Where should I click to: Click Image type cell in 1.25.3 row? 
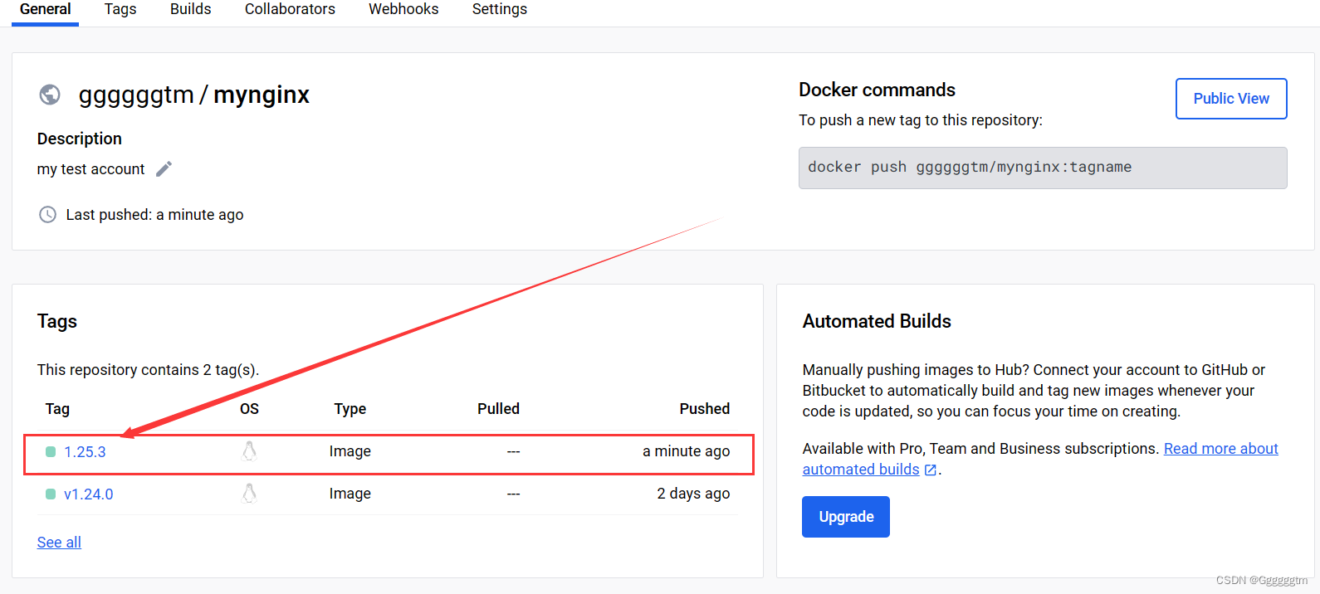coord(350,451)
